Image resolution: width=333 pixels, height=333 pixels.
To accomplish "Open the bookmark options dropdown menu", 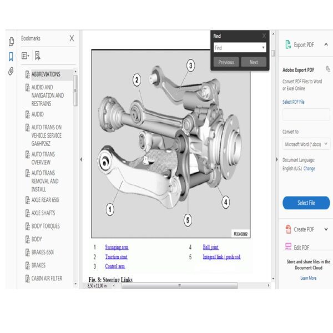I will click(26, 56).
